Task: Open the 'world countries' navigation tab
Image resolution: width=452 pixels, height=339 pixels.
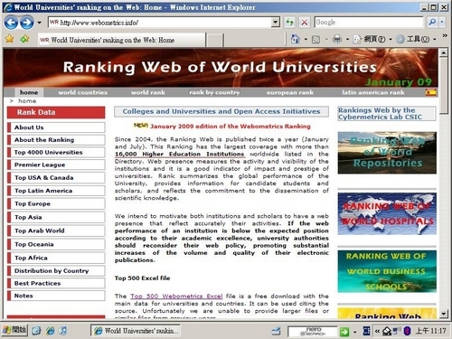Action: point(83,92)
